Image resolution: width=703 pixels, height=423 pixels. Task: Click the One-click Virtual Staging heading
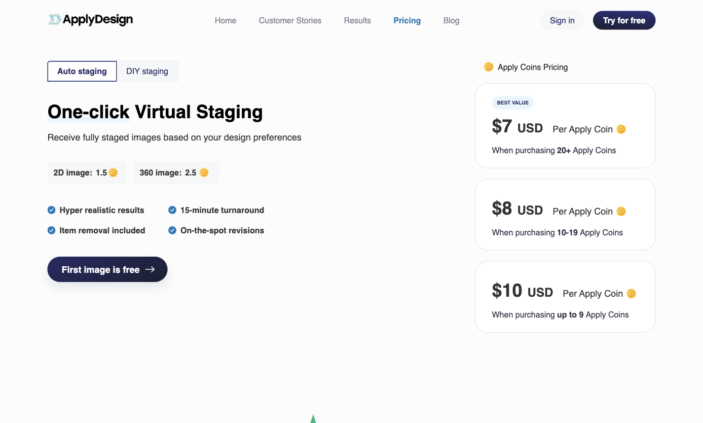[x=155, y=112]
